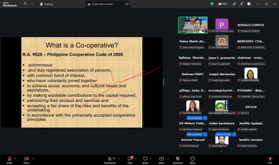Click the React heart icon
The image size is (279, 165).
(x=145, y=159)
